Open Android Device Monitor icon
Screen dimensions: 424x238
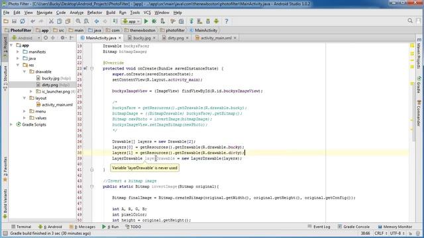tap(217, 21)
